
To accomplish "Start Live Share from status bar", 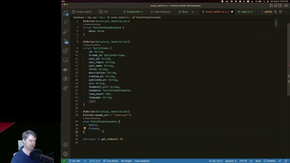I will pos(111,161).
